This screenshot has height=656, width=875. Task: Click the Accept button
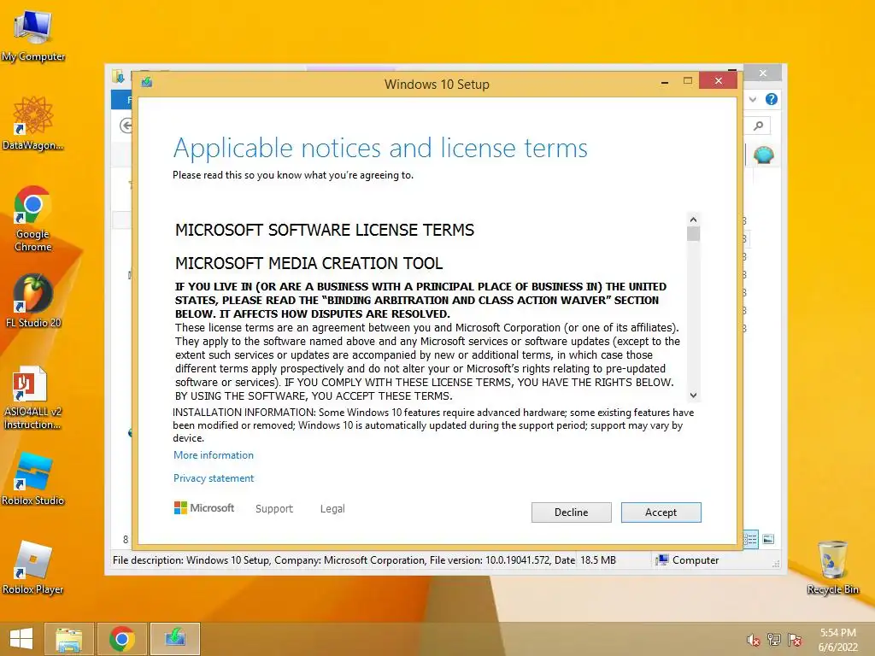pyautogui.click(x=661, y=512)
